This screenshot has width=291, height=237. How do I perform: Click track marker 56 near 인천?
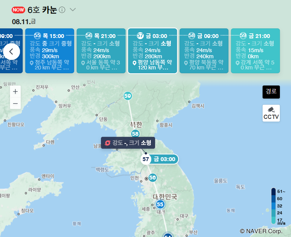point(152,178)
